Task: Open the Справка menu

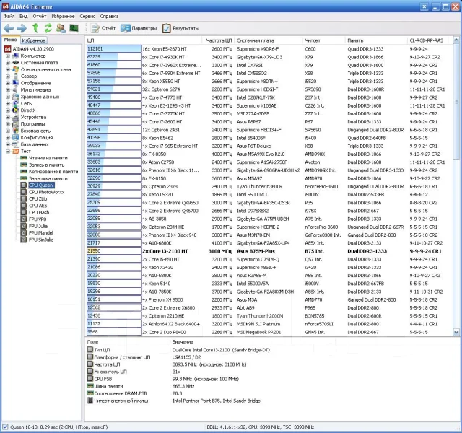Action: (x=109, y=16)
